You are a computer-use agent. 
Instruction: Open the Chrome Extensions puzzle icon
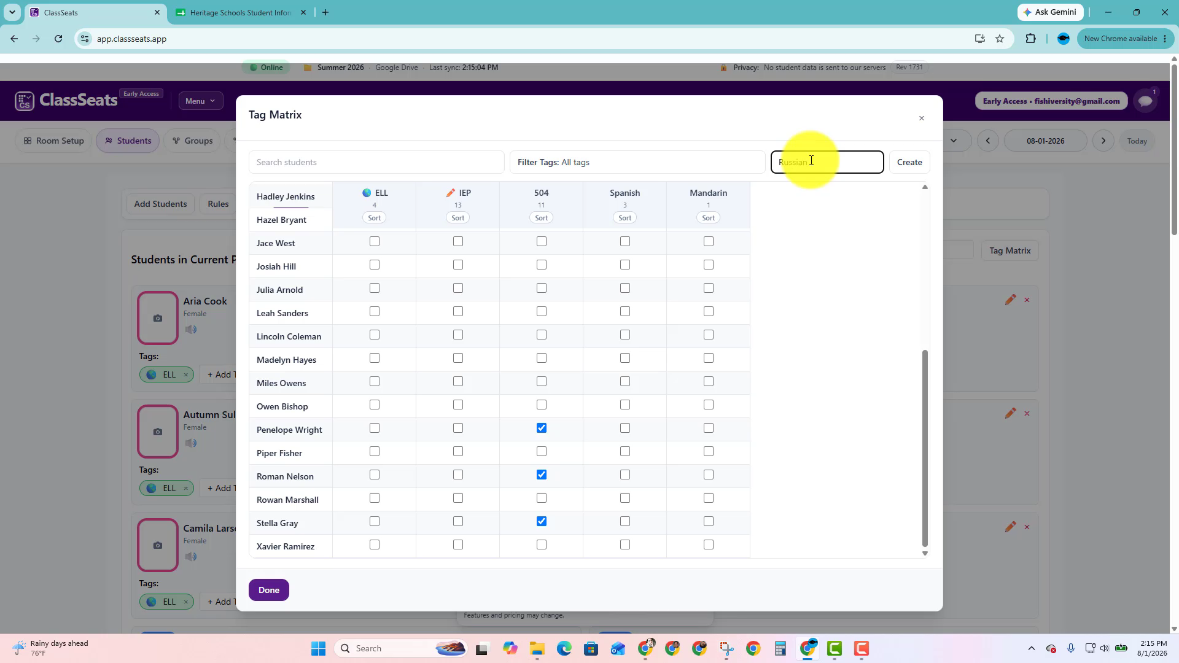(x=1030, y=39)
